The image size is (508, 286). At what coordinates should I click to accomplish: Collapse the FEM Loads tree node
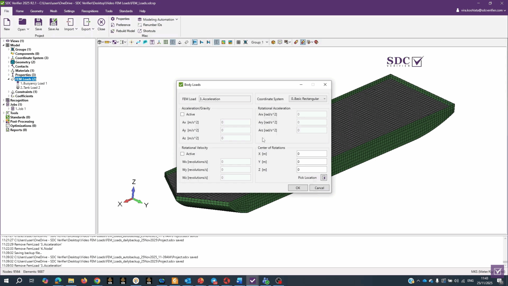9,79
